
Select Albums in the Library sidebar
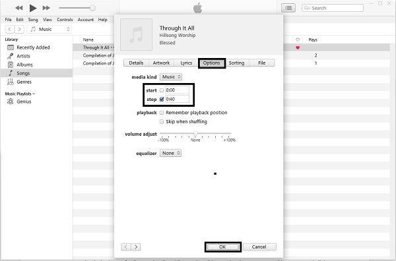tap(24, 65)
